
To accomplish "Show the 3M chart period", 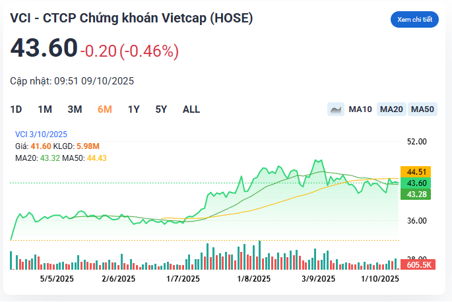I will [x=75, y=109].
